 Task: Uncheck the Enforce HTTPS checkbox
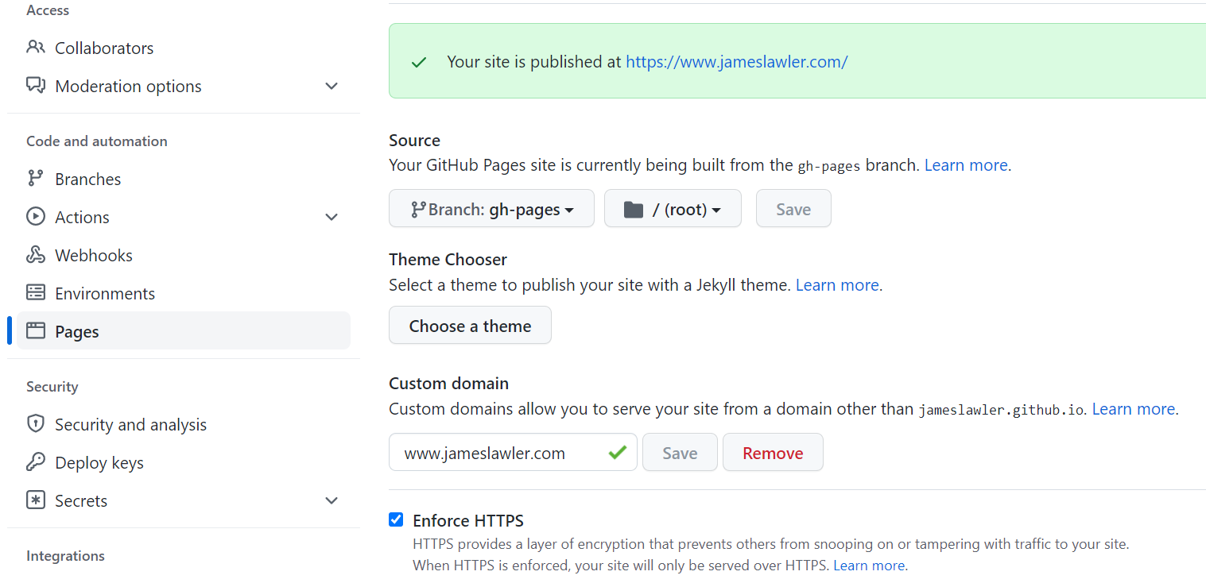(x=396, y=519)
